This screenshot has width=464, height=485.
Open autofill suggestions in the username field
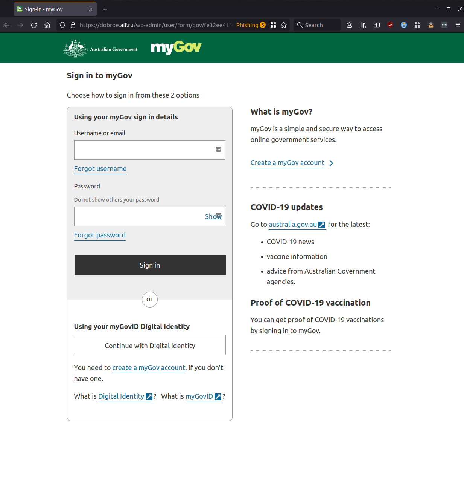click(219, 149)
